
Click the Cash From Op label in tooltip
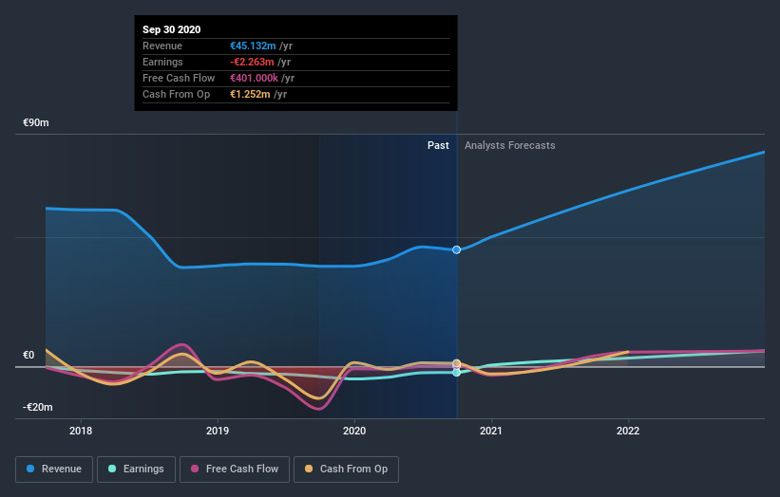[x=176, y=94]
